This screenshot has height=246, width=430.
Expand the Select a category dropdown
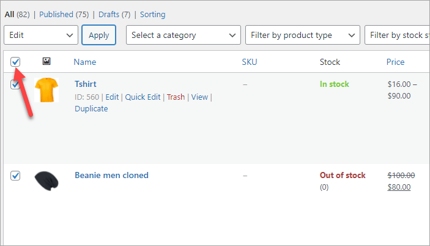(183, 35)
